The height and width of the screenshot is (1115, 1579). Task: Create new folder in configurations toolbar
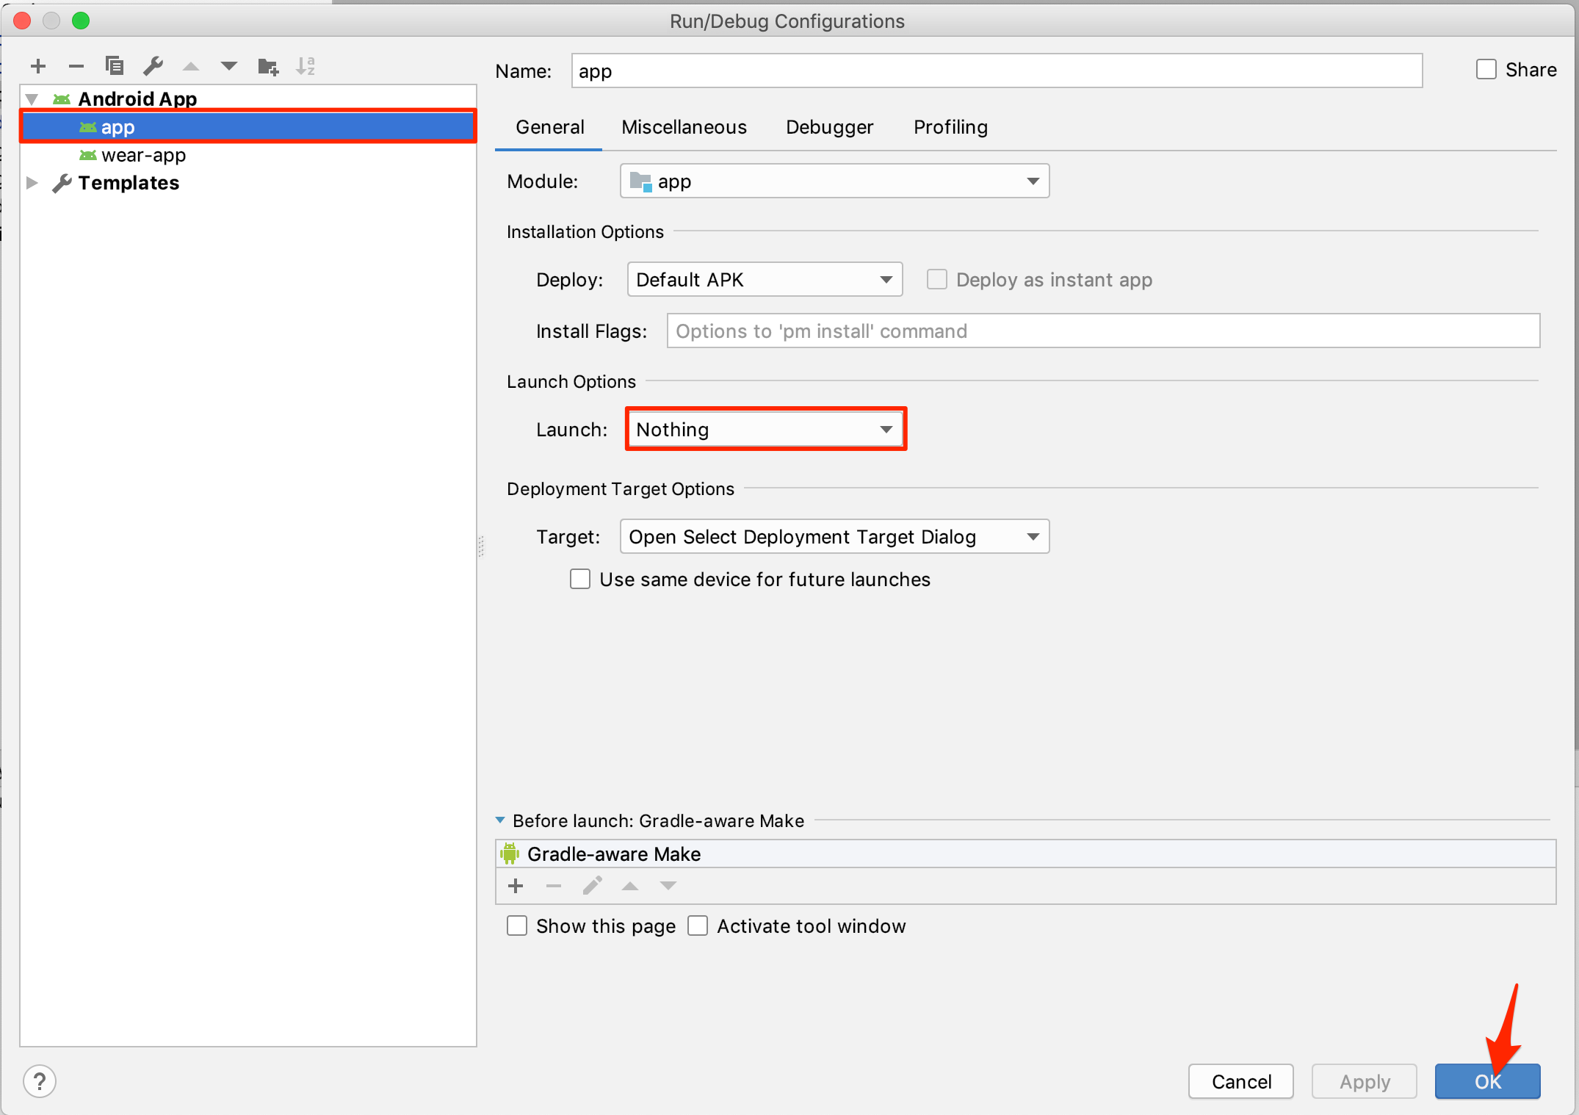268,67
